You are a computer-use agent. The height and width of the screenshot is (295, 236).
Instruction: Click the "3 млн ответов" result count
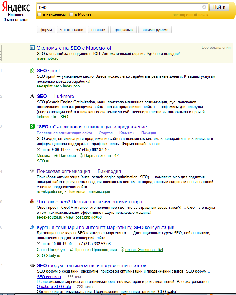coord(16,20)
